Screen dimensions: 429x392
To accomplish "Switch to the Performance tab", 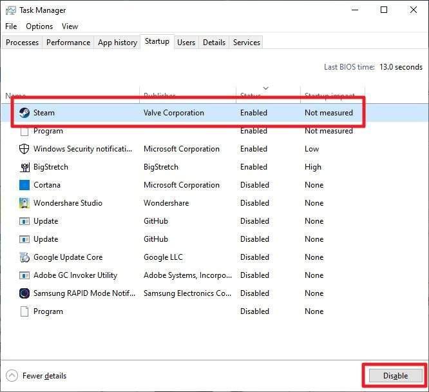I will pyautogui.click(x=68, y=43).
